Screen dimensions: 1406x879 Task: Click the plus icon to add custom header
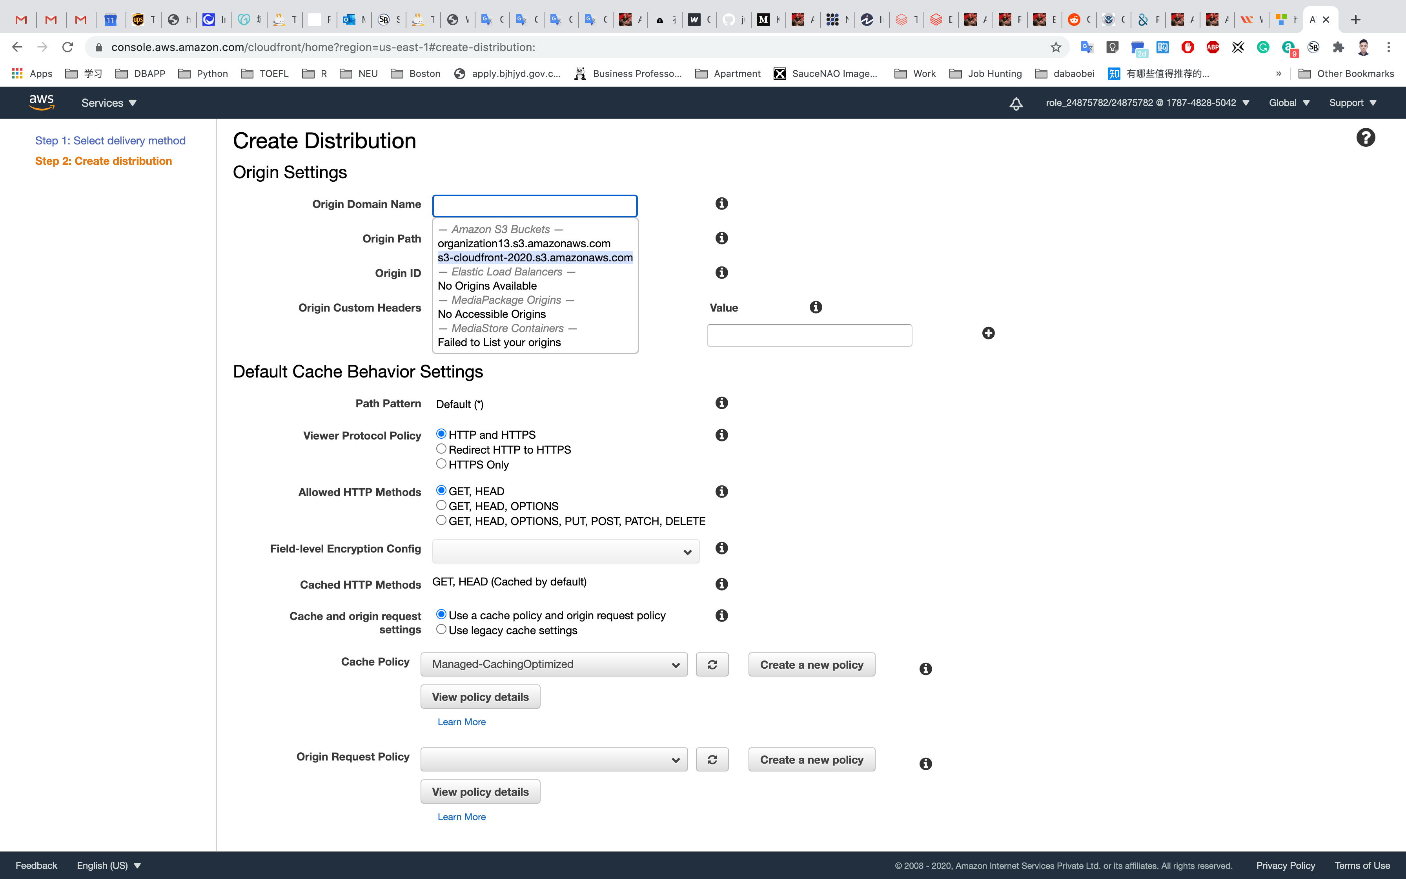coord(988,333)
